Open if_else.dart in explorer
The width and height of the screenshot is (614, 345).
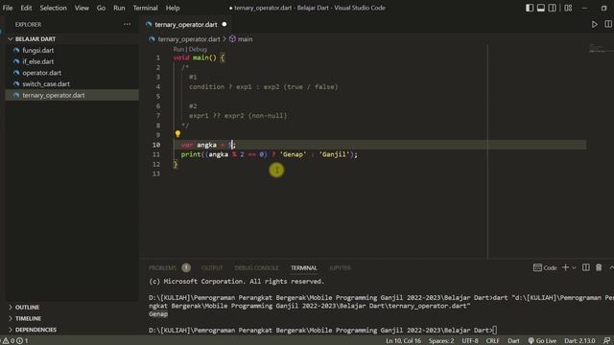click(38, 61)
